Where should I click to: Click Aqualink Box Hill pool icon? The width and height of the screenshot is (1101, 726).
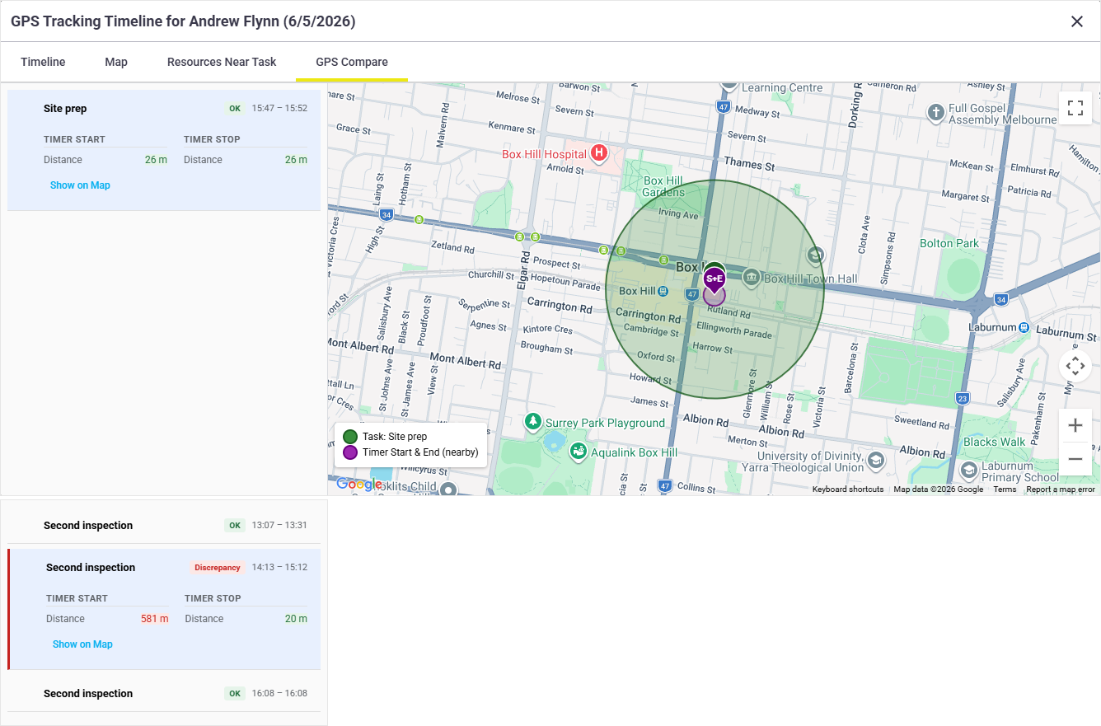tap(579, 451)
